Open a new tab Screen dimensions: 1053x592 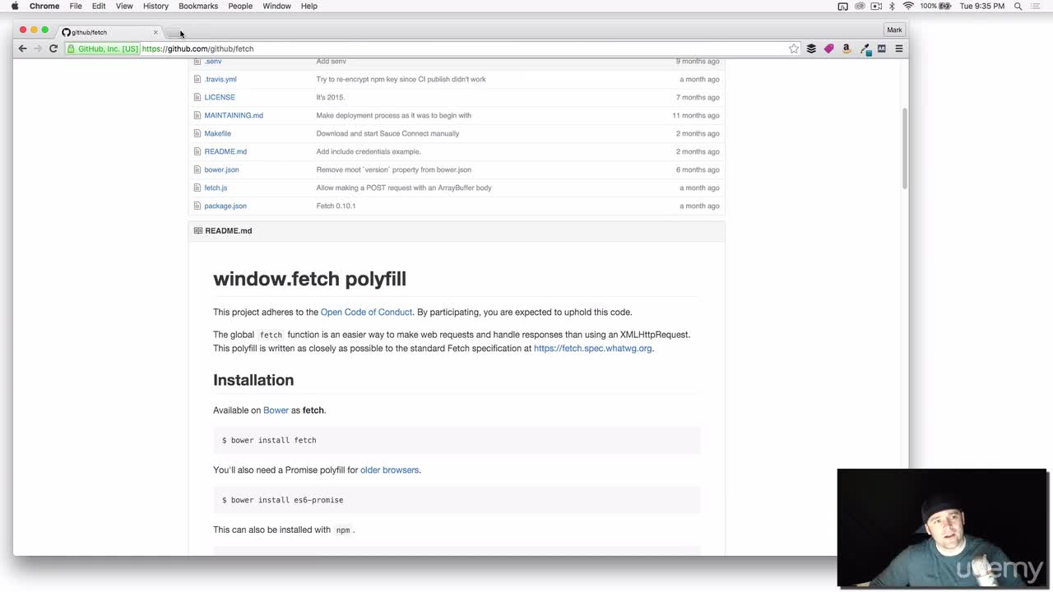[175, 33]
